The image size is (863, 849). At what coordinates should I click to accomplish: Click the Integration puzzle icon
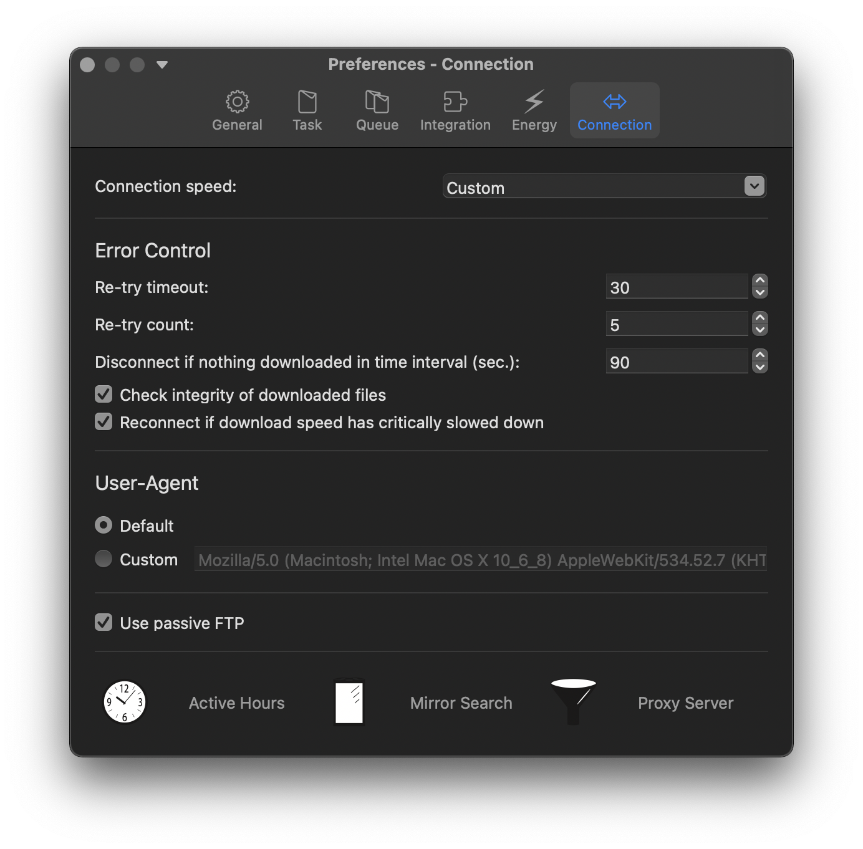455,102
